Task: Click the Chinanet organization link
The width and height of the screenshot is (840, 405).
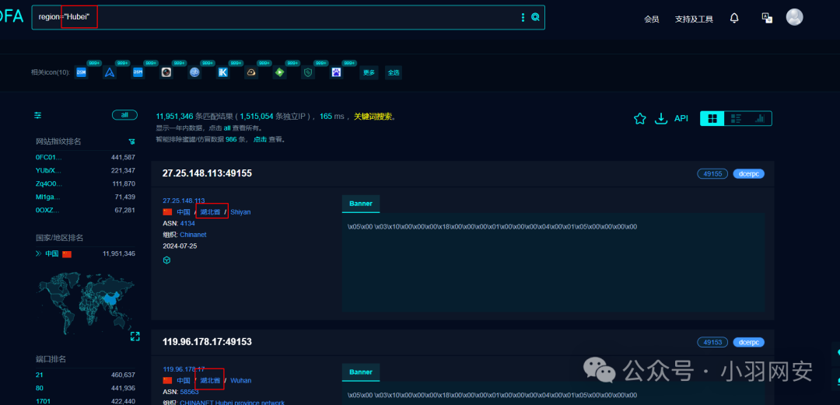Action: click(193, 235)
